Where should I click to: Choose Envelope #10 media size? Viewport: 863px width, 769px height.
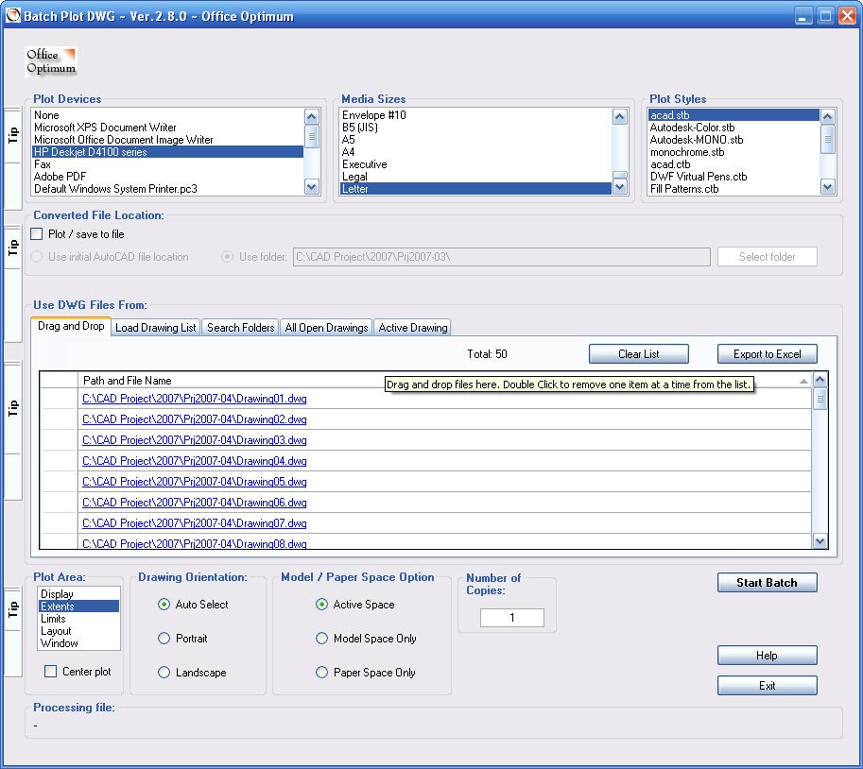point(475,115)
